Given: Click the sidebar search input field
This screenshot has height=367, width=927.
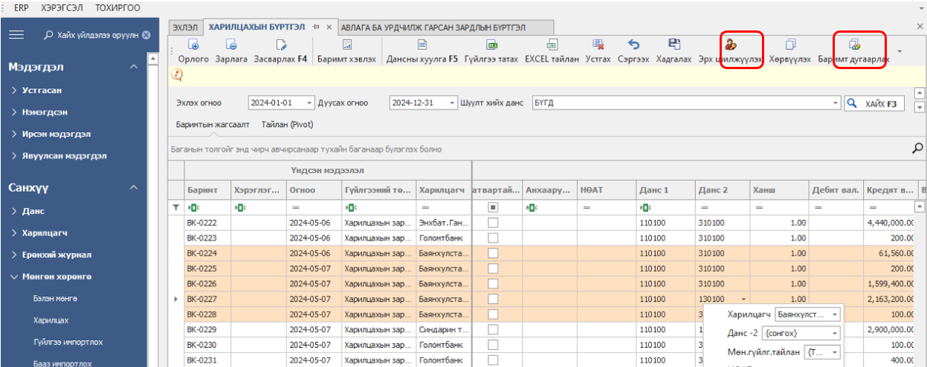Looking at the screenshot, I should point(97,35).
